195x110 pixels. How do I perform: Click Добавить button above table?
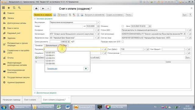[x=40, y=57]
